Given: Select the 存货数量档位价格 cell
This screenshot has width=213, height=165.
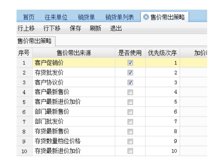Looking at the screenshot, I should coord(74,141).
